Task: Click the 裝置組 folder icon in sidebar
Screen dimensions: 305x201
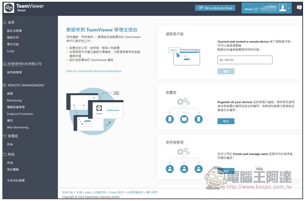Action: (x=5, y=136)
